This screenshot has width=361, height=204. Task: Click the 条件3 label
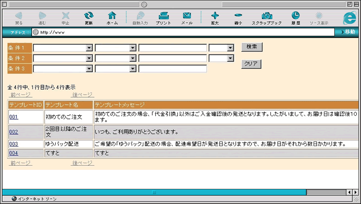click(x=20, y=69)
